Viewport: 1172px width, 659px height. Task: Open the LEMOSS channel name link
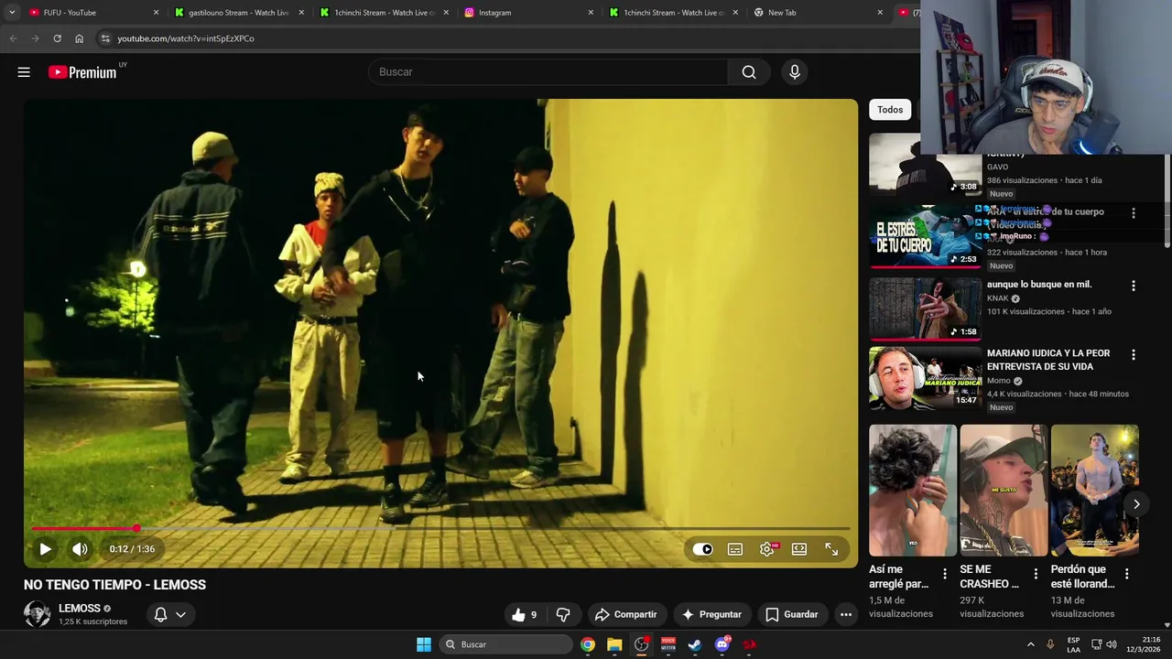click(80, 609)
